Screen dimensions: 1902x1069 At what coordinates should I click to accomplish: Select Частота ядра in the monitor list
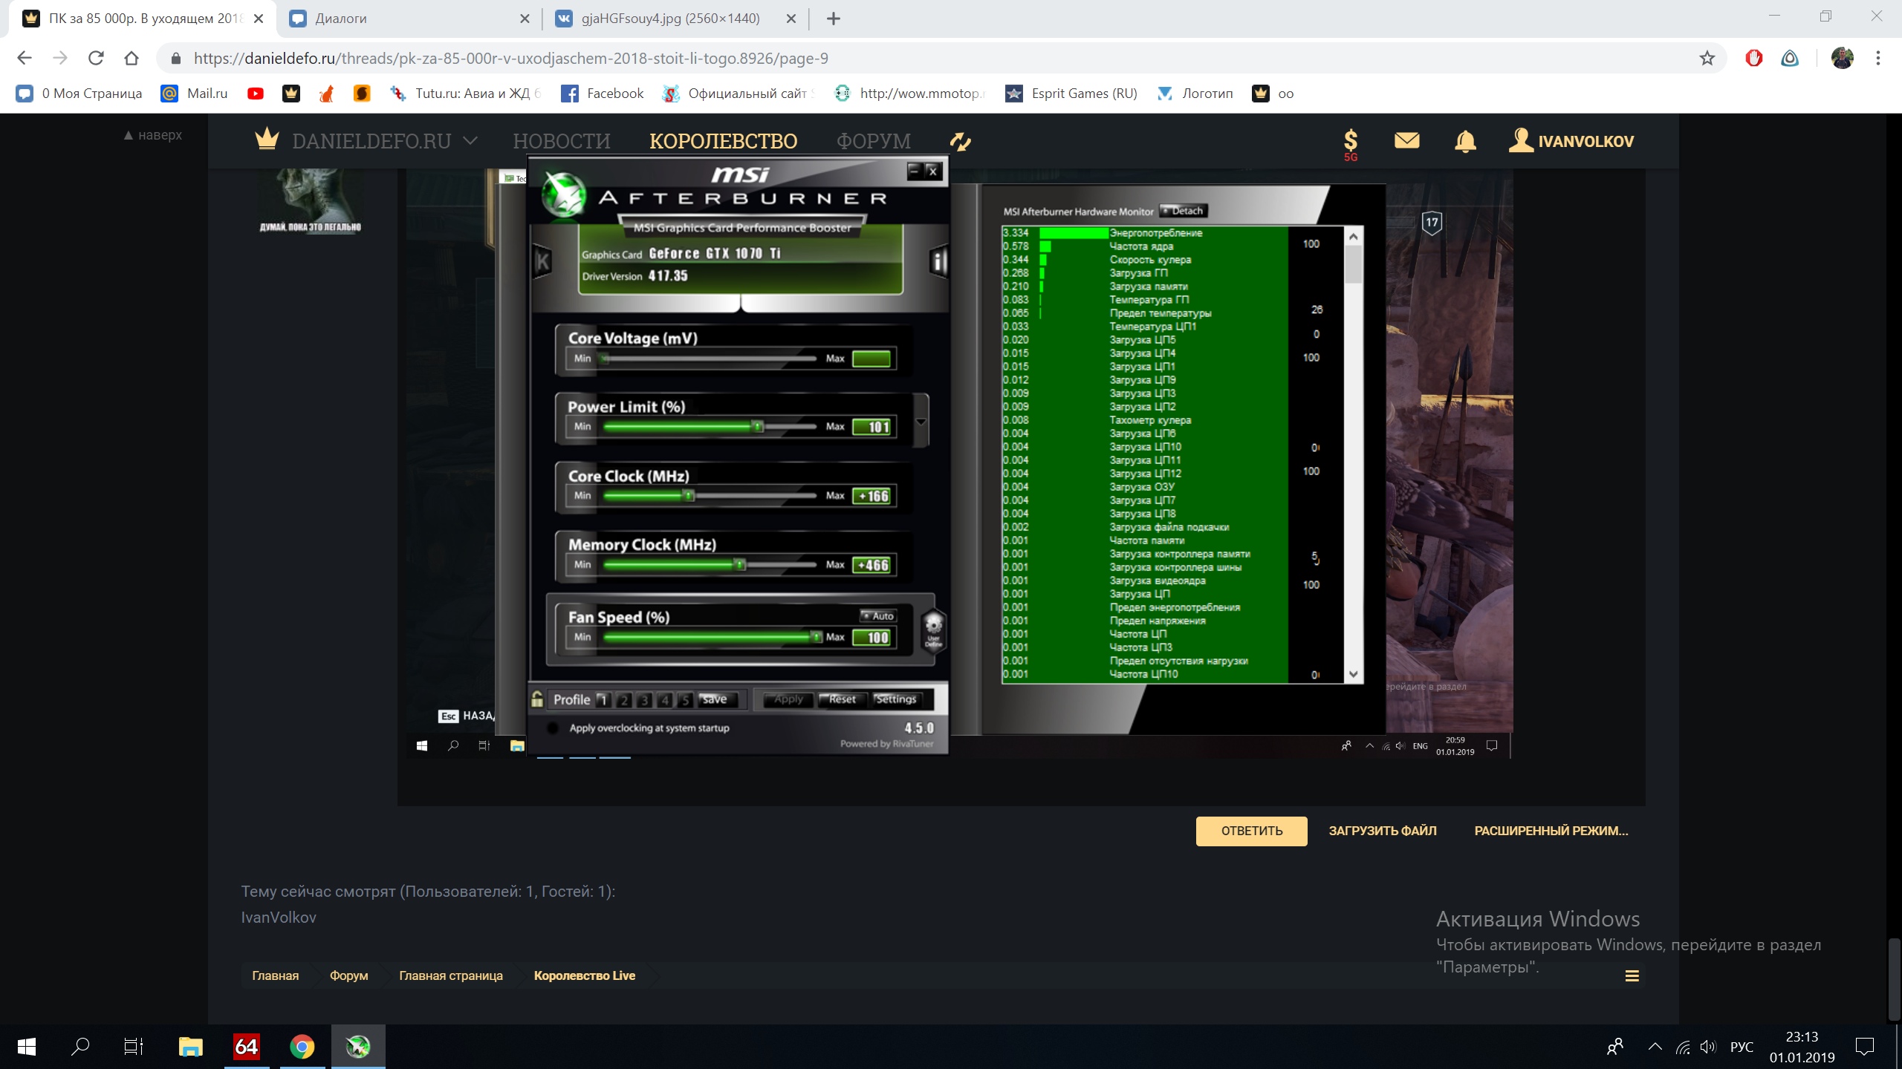(x=1141, y=246)
